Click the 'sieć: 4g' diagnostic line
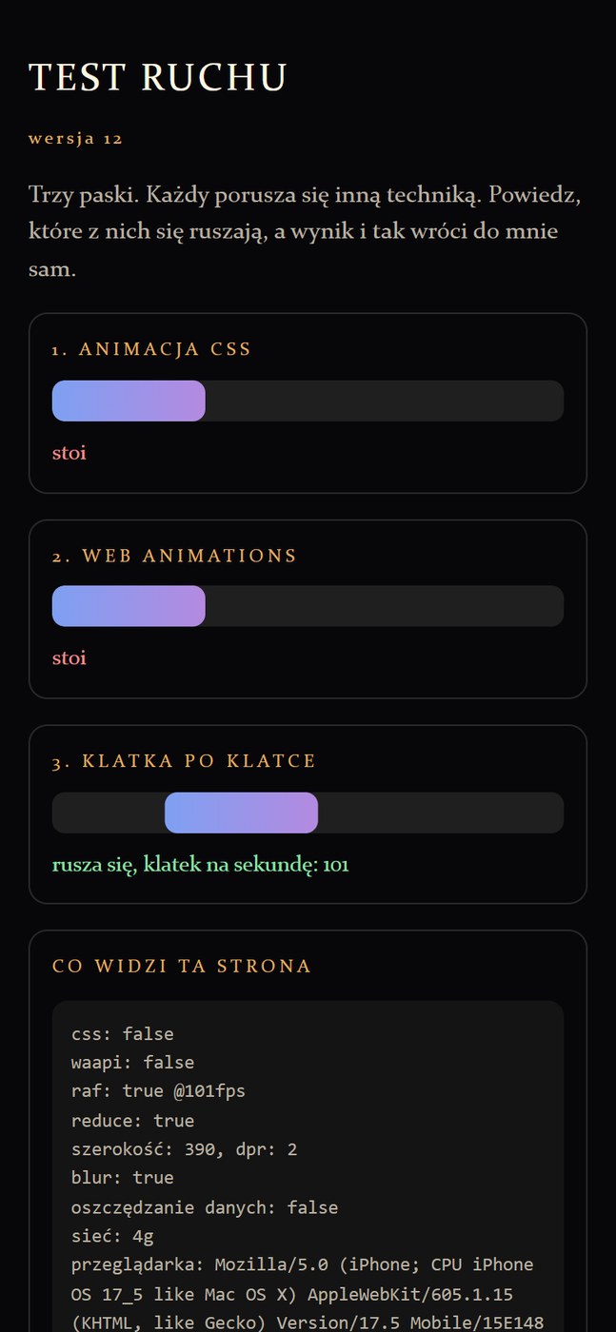The image size is (616, 1332). 112,1236
